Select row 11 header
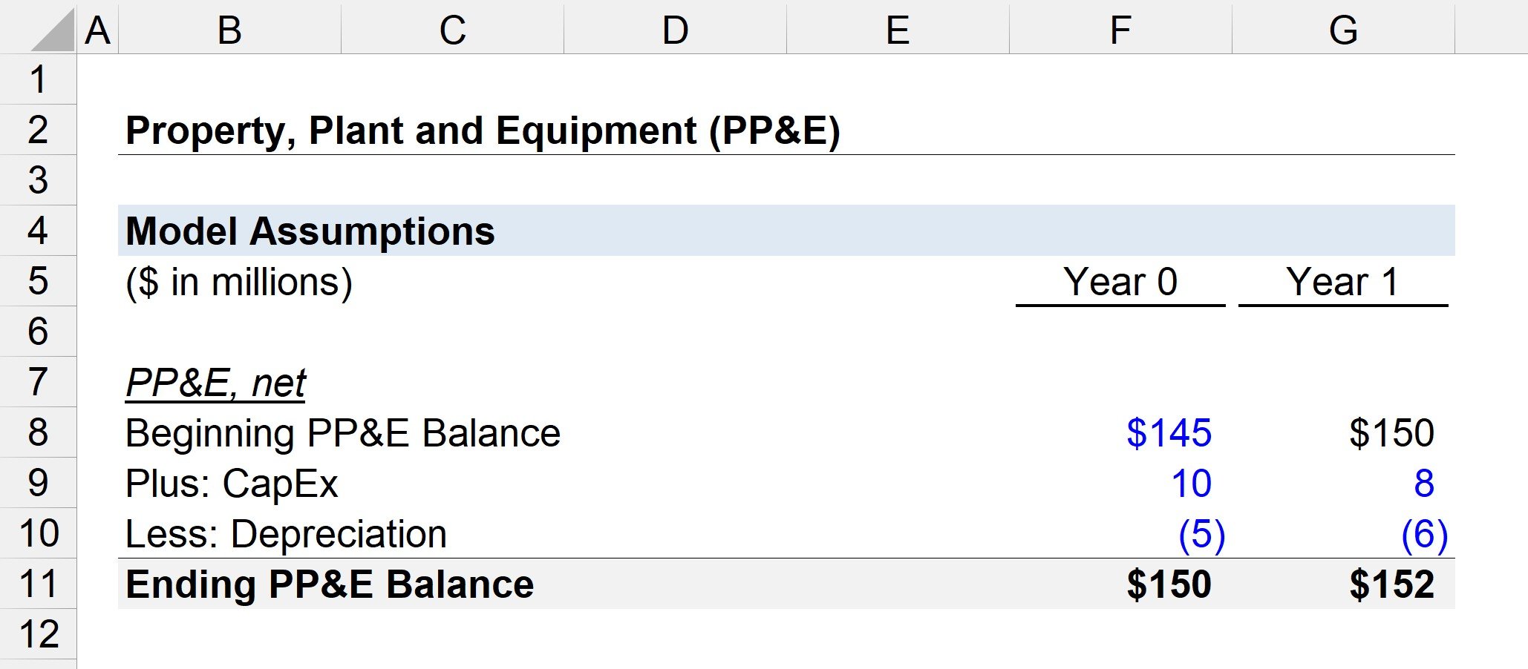Viewport: 1528px width, 669px height. (37, 583)
